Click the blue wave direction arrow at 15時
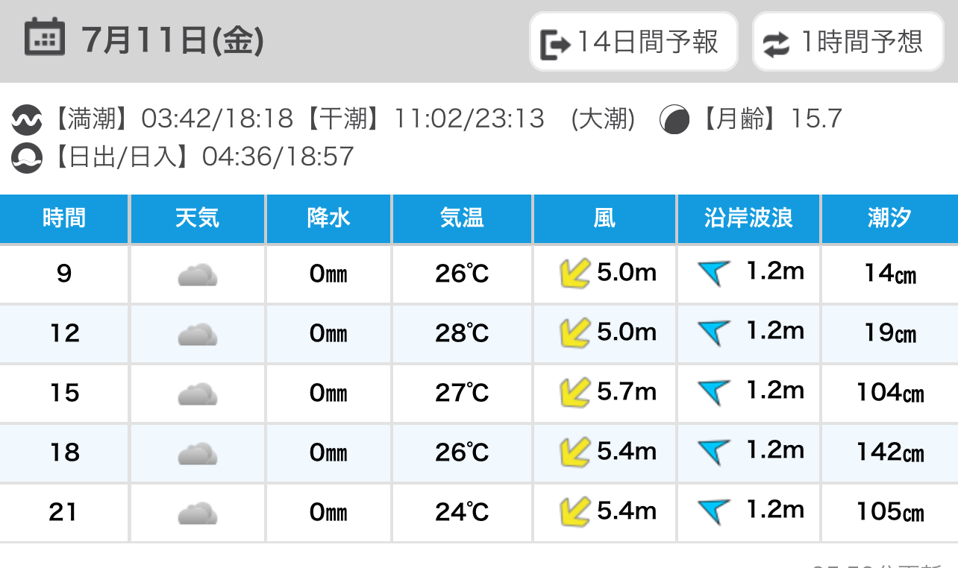 [x=713, y=392]
